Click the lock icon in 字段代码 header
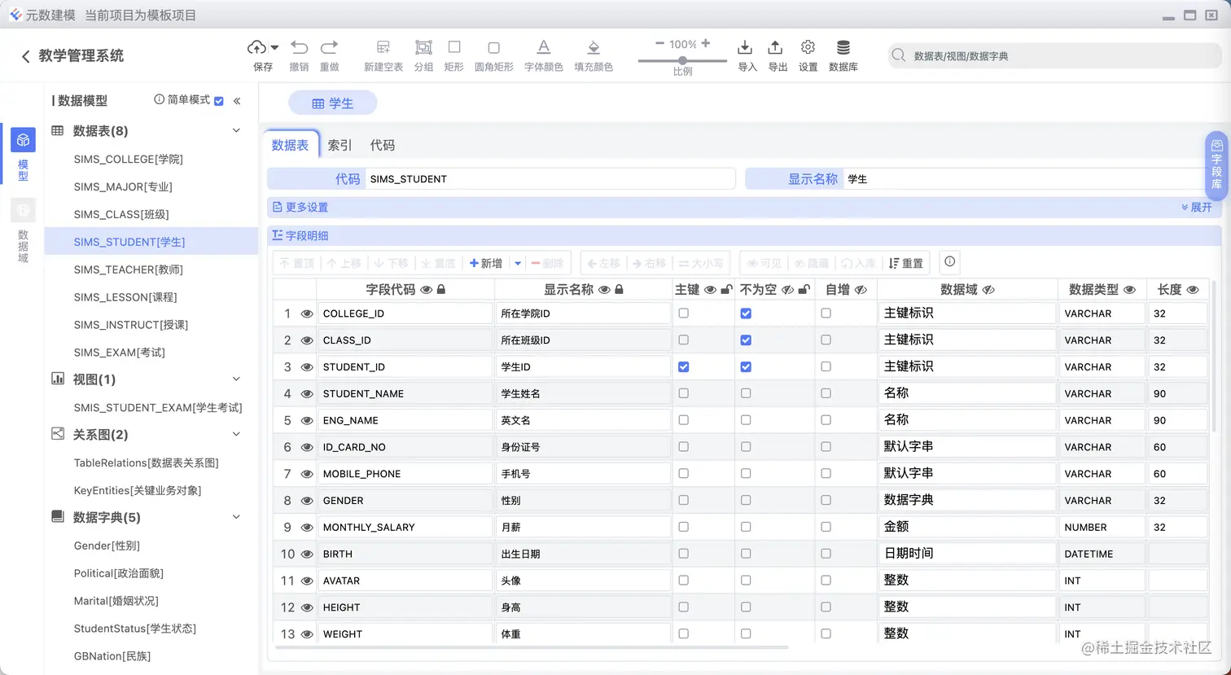1231x675 pixels. [x=441, y=290]
